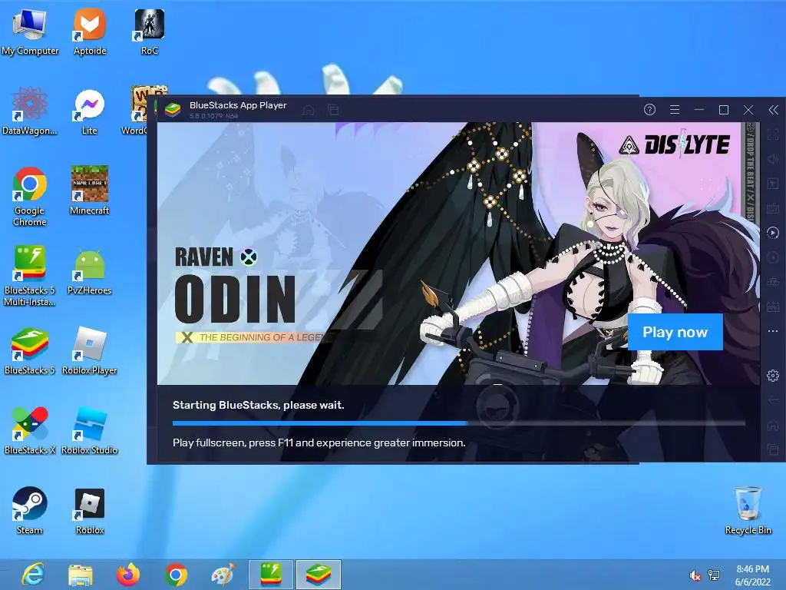Open Roblox Studio desktop shortcut
Screen dimensions: 786x590
[90, 430]
